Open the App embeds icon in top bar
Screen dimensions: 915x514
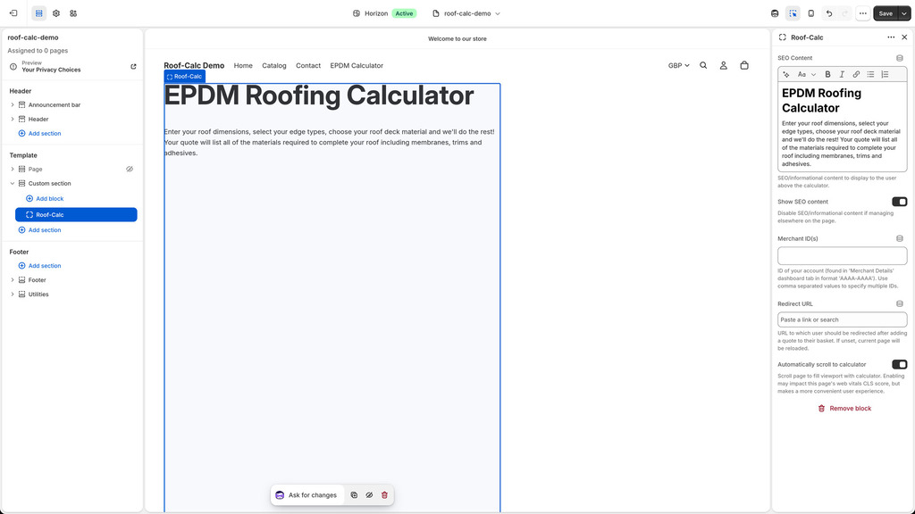tap(73, 13)
